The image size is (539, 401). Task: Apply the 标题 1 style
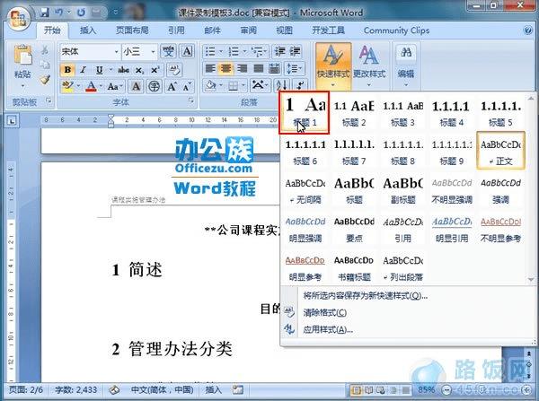[305, 113]
